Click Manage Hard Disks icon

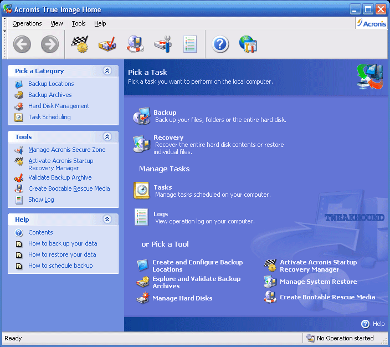(143, 298)
